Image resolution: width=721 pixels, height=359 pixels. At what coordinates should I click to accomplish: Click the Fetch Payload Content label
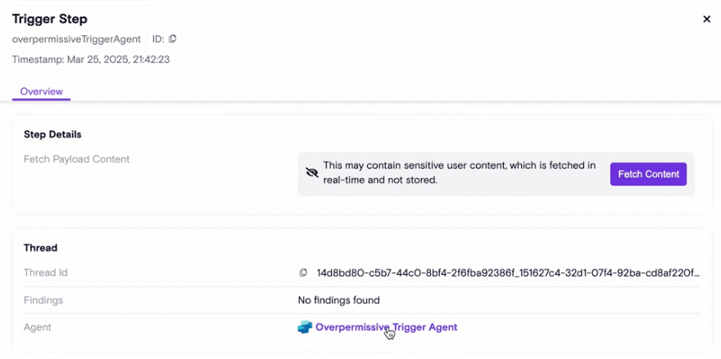(76, 159)
